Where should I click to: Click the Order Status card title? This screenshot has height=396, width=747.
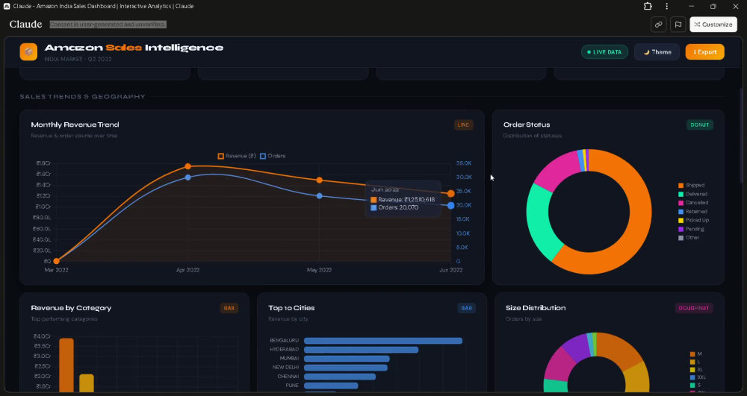tap(527, 125)
